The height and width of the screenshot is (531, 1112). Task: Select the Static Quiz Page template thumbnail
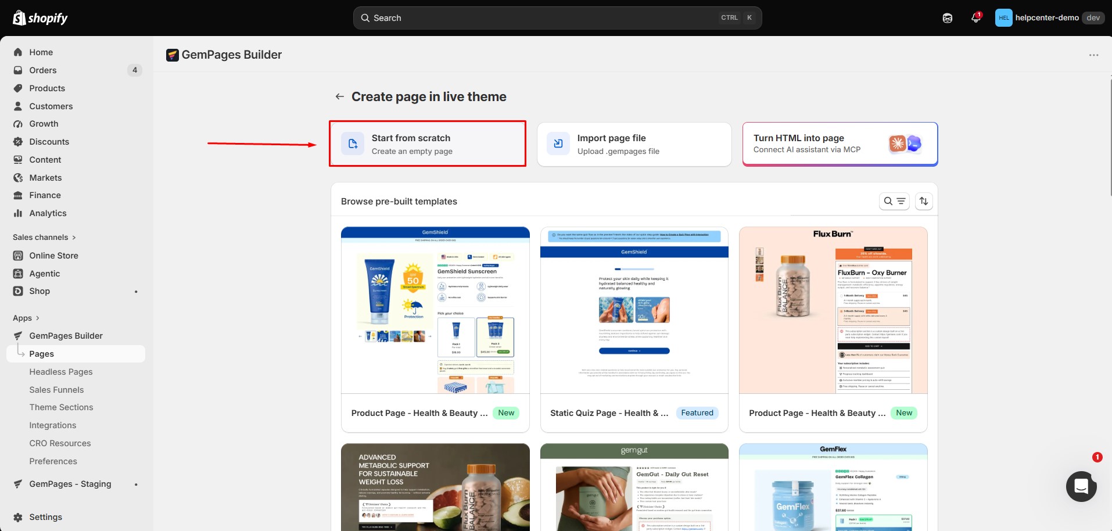pos(634,310)
